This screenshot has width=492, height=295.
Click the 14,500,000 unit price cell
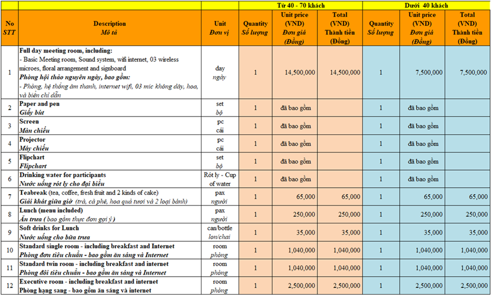[295, 72]
